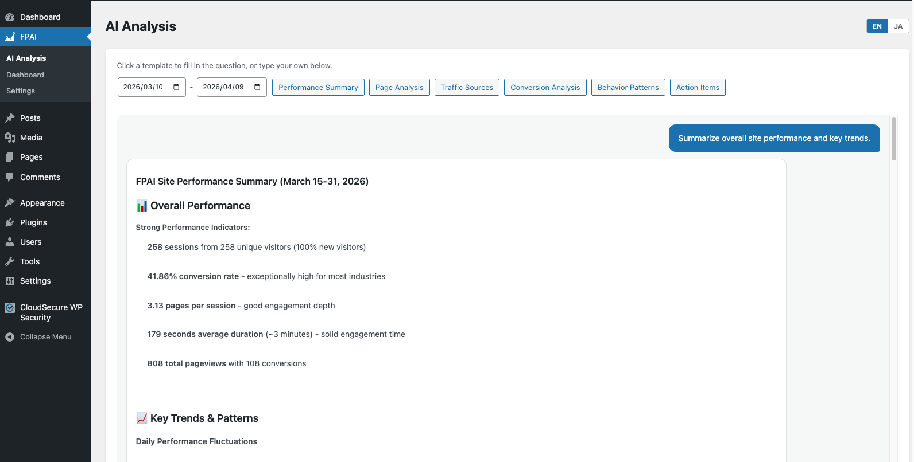Click the Plugins plug icon
This screenshot has height=462, width=914.
pyautogui.click(x=10, y=222)
